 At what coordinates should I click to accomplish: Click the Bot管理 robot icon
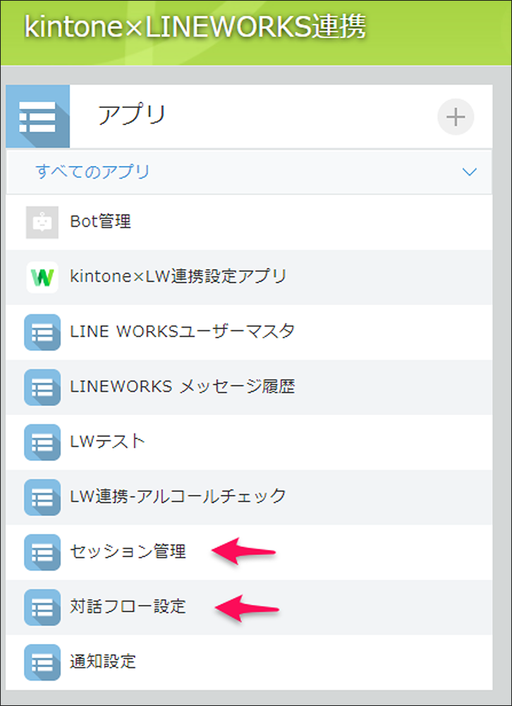point(42,222)
